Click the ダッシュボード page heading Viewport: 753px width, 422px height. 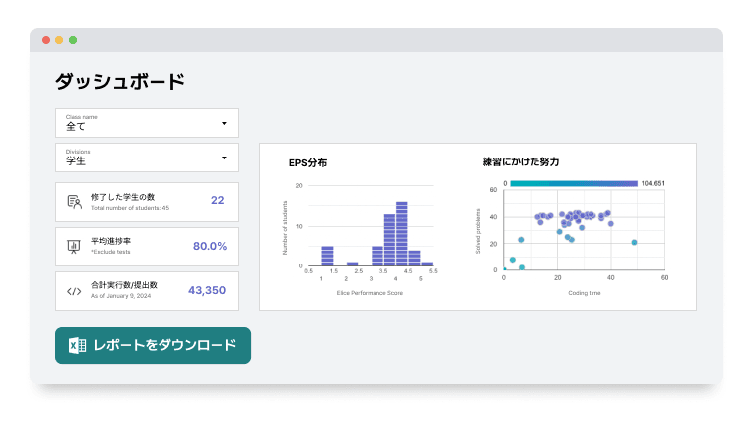click(x=120, y=82)
